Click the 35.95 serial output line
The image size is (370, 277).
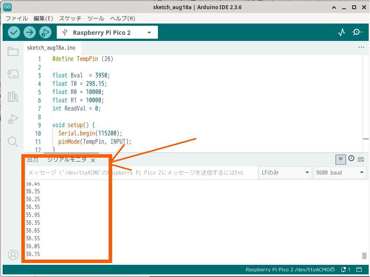pyautogui.click(x=33, y=215)
